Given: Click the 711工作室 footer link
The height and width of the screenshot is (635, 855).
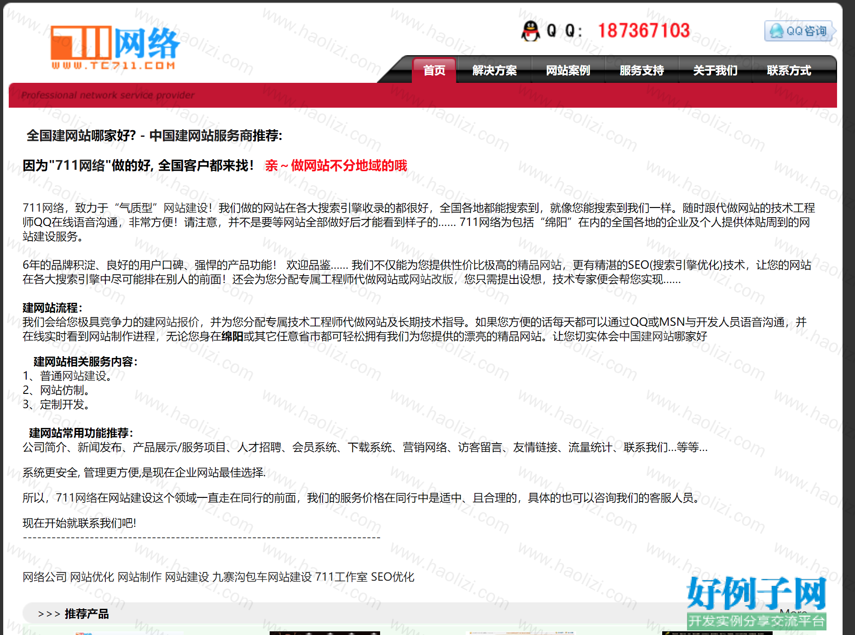Looking at the screenshot, I should (341, 577).
